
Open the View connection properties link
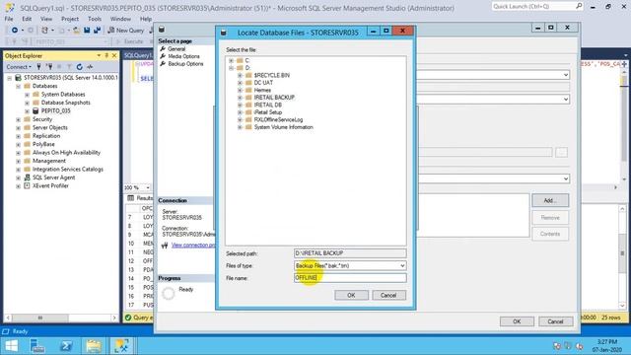(x=193, y=246)
